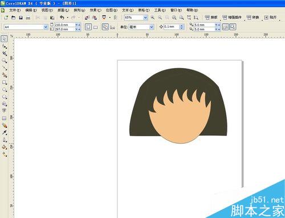The width and height of the screenshot is (285, 218).
Task: Open the 窗口 (Window) menu
Action: click(176, 10)
